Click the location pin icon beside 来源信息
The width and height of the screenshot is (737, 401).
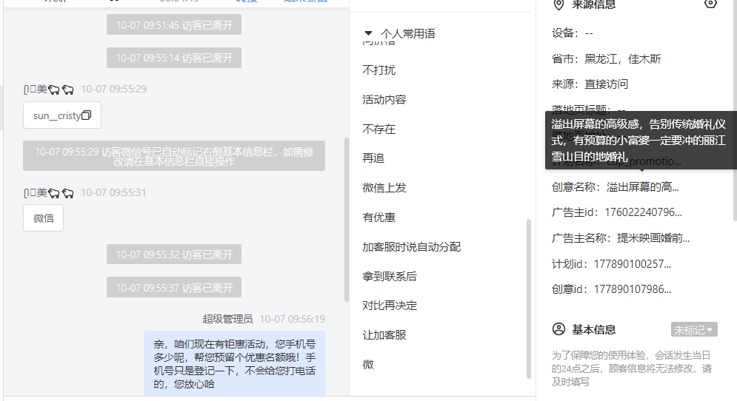(558, 4)
